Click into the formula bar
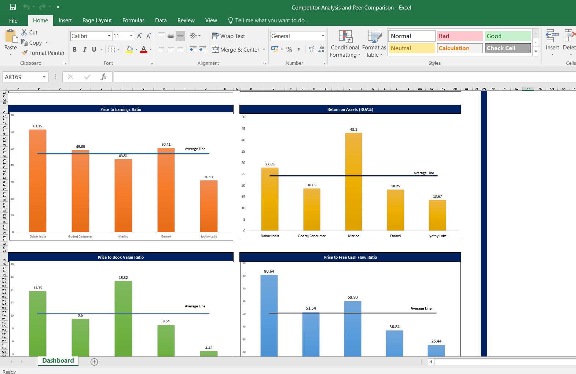The image size is (576, 374). tap(345, 77)
